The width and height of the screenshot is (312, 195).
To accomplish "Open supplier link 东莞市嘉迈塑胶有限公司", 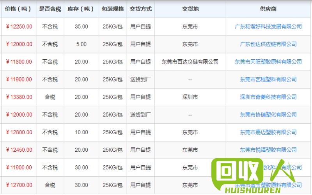I will point(268,132).
